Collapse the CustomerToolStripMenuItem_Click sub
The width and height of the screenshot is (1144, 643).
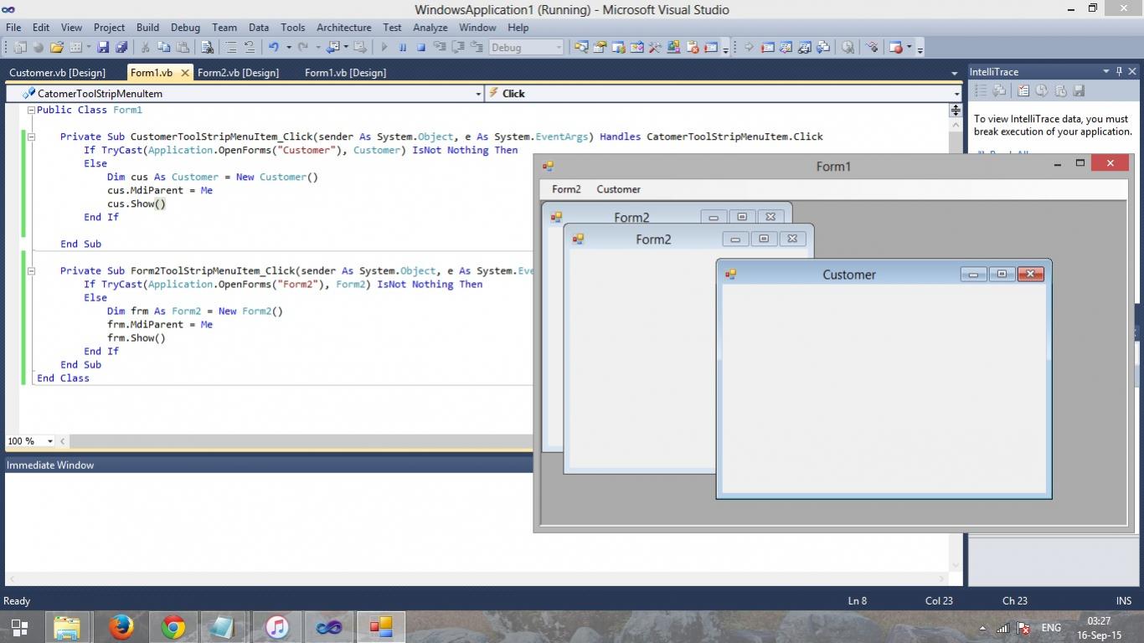coord(31,137)
